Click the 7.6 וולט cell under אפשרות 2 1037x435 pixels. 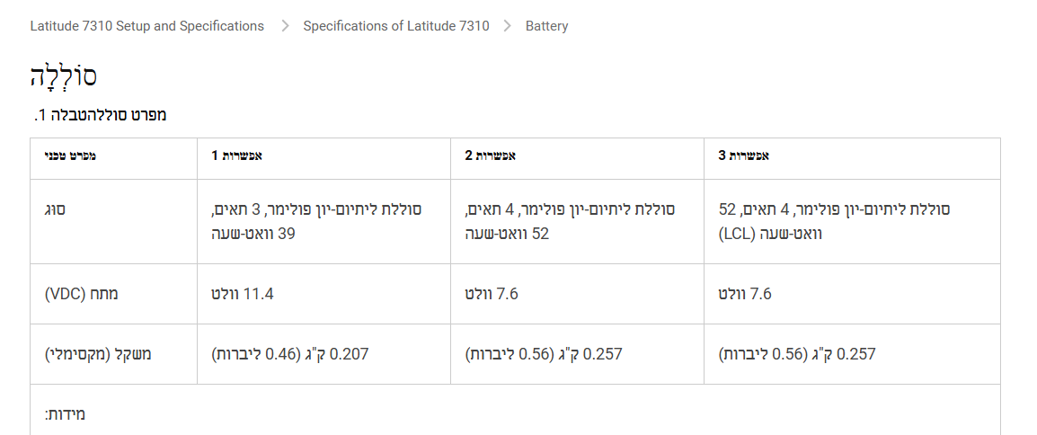pyautogui.click(x=492, y=294)
